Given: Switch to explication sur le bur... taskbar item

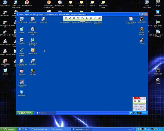Looking at the screenshot, I should pyautogui.click(x=41, y=129).
